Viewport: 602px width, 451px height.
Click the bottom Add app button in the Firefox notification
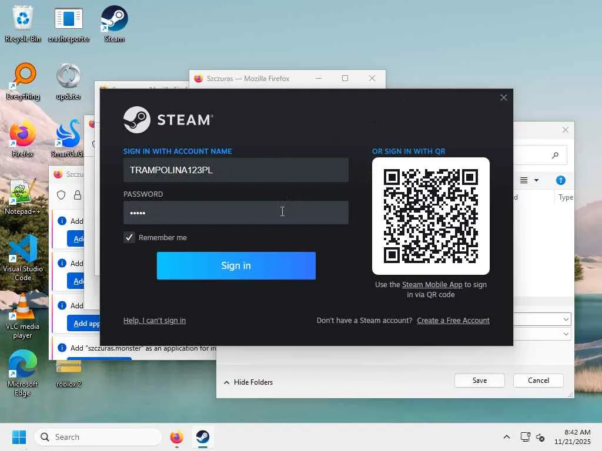pyautogui.click(x=83, y=324)
